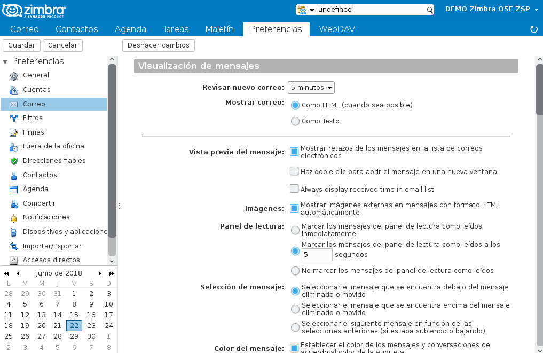Open the Tareas tab

pyautogui.click(x=176, y=29)
